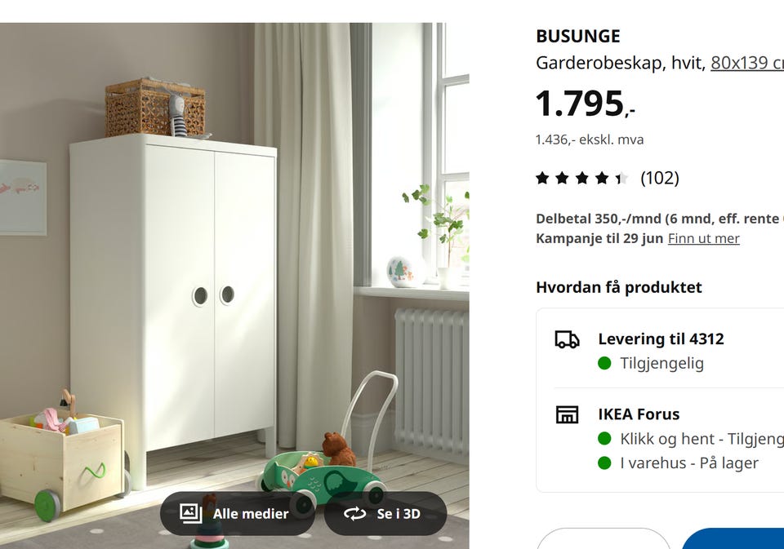Click the I varehus På lager indicator
Screen dimensions: 784x549
click(x=604, y=463)
